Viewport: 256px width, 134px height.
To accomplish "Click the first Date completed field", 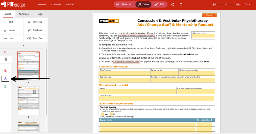I will 204,124.
